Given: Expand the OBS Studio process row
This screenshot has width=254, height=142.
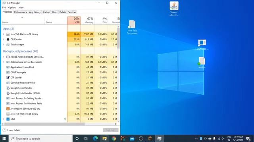Looking at the screenshot, I should coord(4,39).
